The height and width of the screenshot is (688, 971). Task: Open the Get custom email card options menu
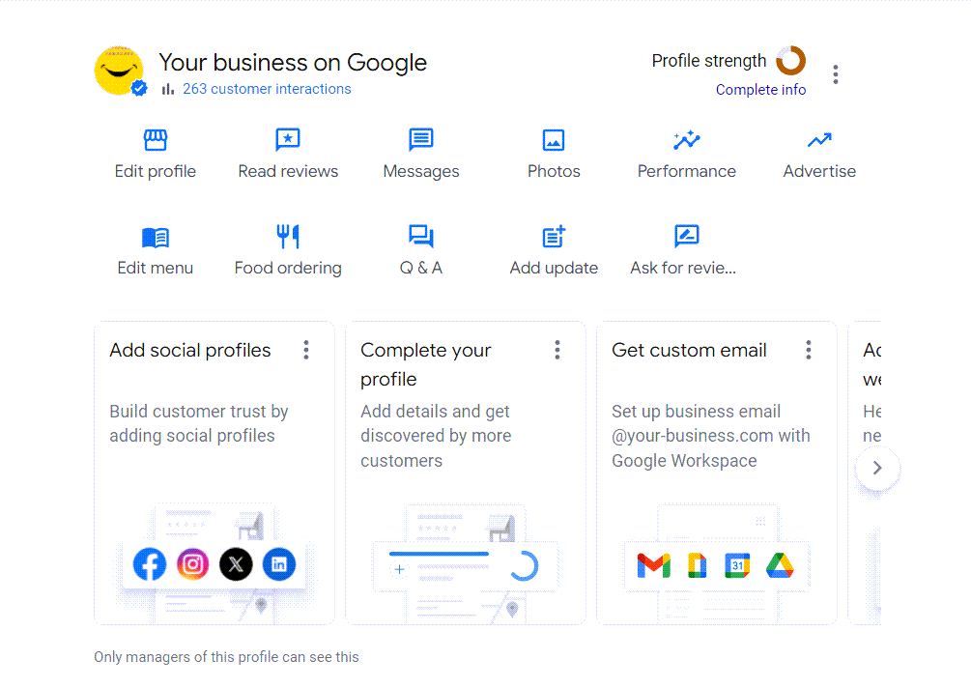pyautogui.click(x=809, y=350)
